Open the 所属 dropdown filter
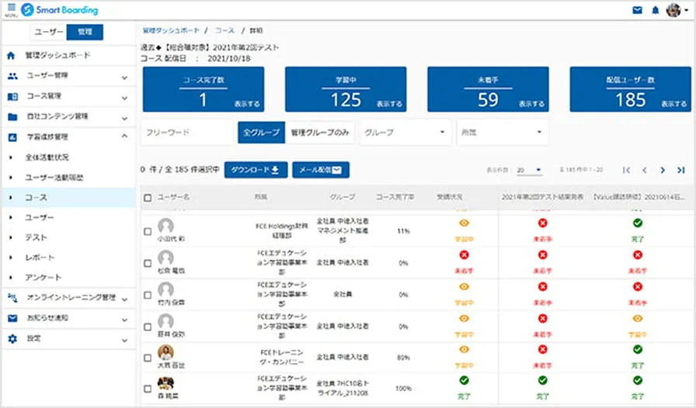696x408 pixels. [502, 132]
